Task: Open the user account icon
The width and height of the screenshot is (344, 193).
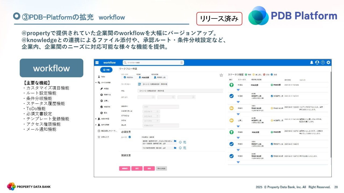Action: coord(317,62)
